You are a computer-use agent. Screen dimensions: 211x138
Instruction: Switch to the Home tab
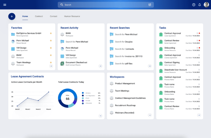[25, 16]
